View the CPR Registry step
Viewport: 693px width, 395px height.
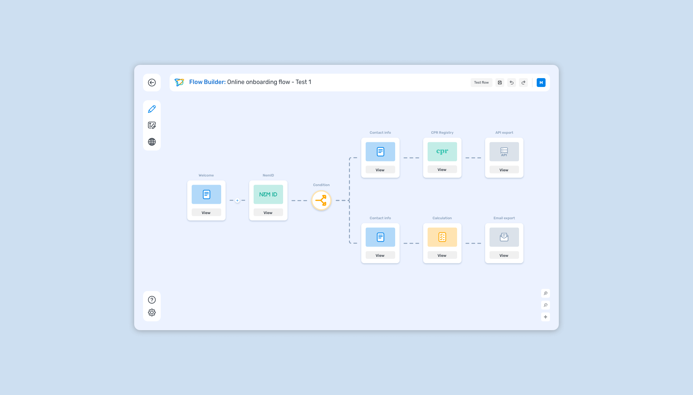point(442,169)
